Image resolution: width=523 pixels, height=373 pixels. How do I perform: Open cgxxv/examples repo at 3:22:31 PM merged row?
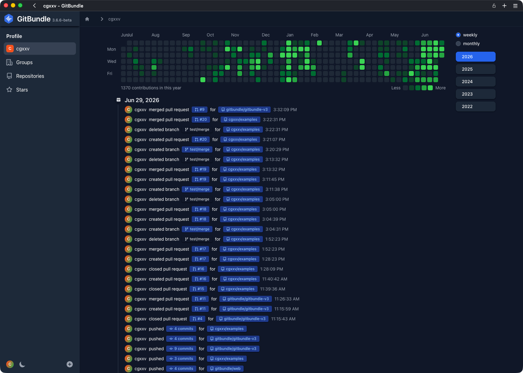(240, 120)
